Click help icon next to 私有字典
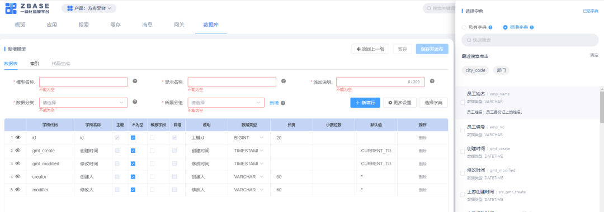Screen dimensions: 604x212 pyautogui.click(x=490, y=28)
